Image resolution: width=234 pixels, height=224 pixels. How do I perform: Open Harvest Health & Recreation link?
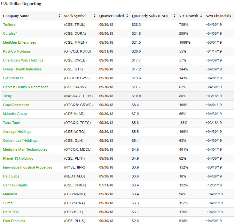26,87
